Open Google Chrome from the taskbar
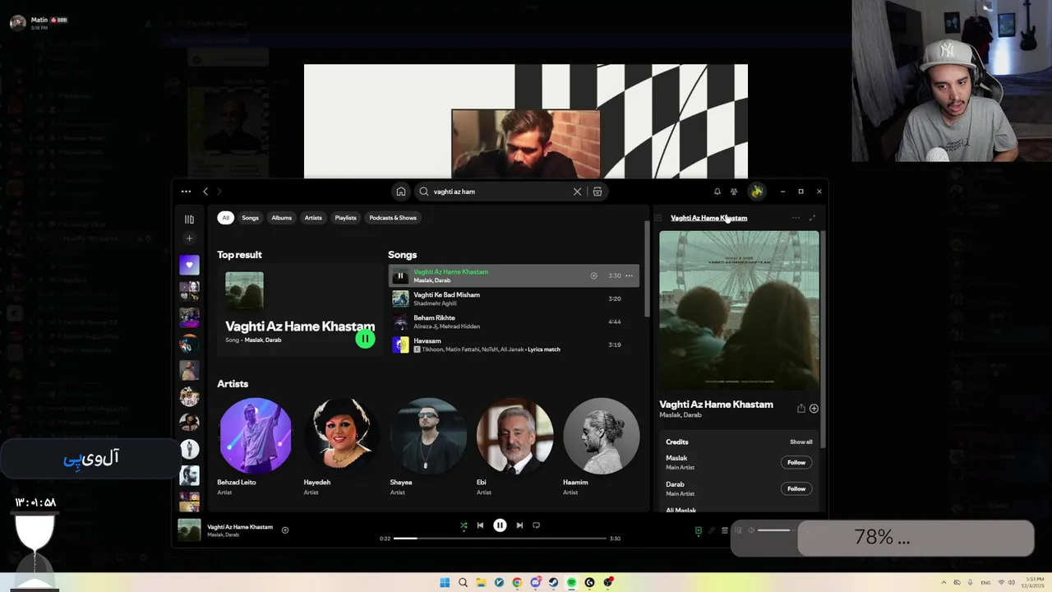This screenshot has height=592, width=1052. point(517,583)
